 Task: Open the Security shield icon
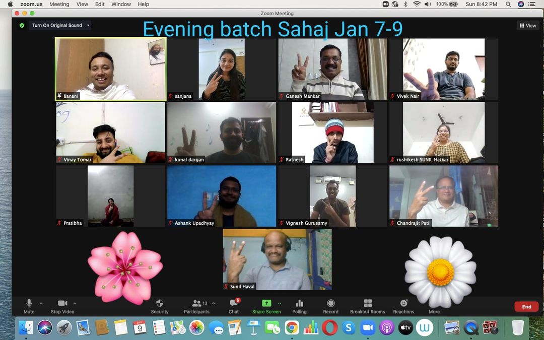(160, 304)
